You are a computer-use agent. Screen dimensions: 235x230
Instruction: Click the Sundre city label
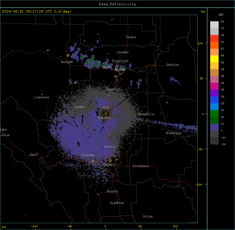[x=80, y=107]
